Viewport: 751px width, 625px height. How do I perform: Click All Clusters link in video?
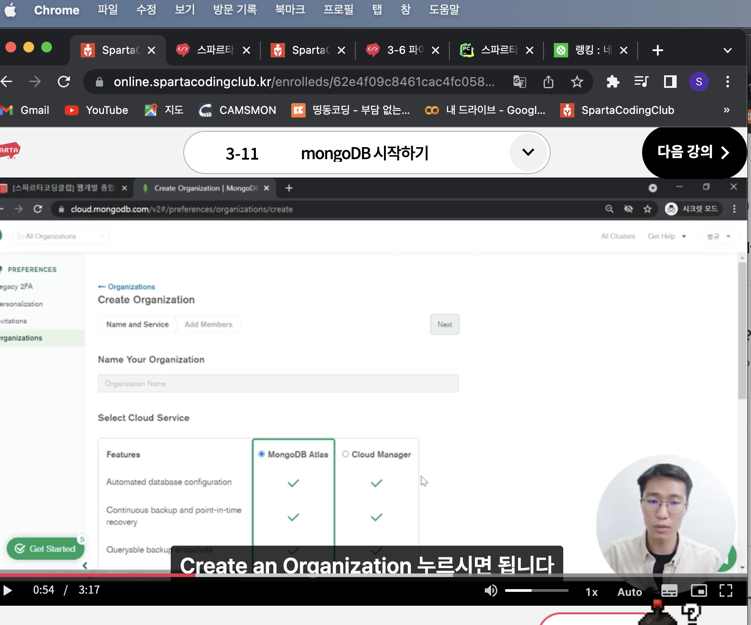point(618,236)
